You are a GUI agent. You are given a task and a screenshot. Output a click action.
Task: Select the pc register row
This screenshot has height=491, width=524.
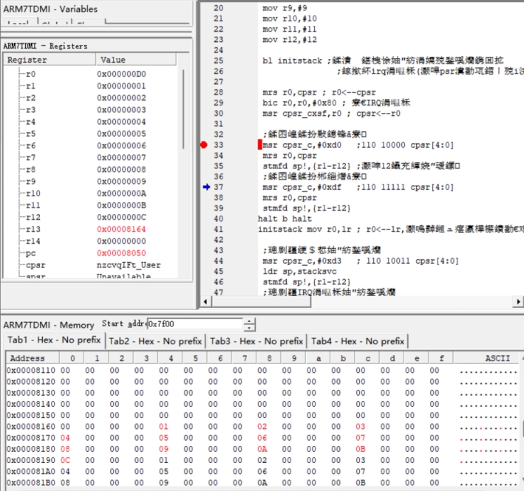90,253
